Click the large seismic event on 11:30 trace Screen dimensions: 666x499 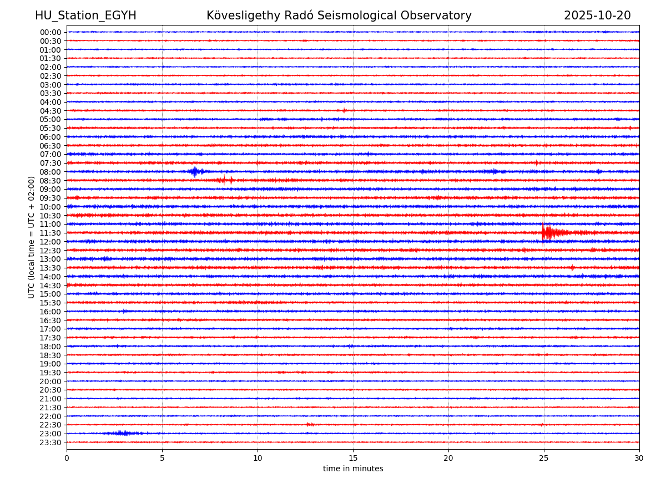point(547,233)
